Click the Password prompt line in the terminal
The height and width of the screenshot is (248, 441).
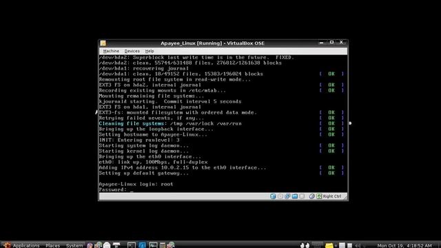coord(116,189)
